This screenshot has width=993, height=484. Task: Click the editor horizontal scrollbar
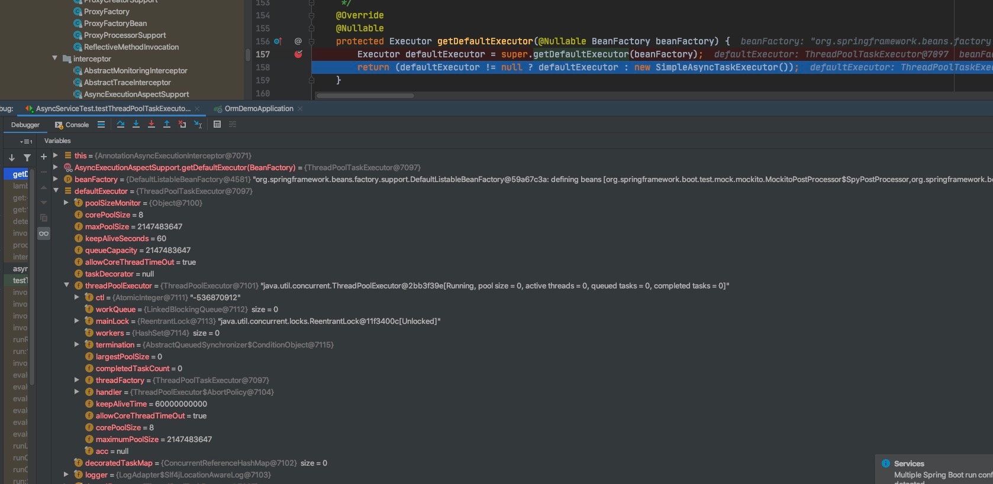pyautogui.click(x=365, y=95)
